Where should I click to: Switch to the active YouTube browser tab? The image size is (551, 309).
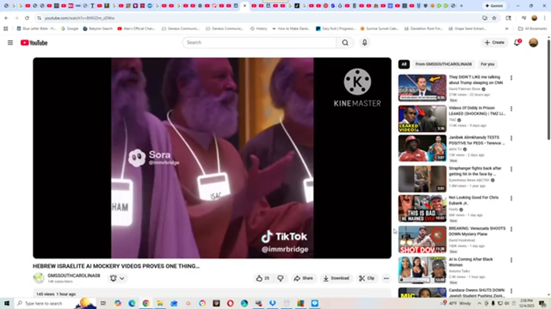coord(245,6)
